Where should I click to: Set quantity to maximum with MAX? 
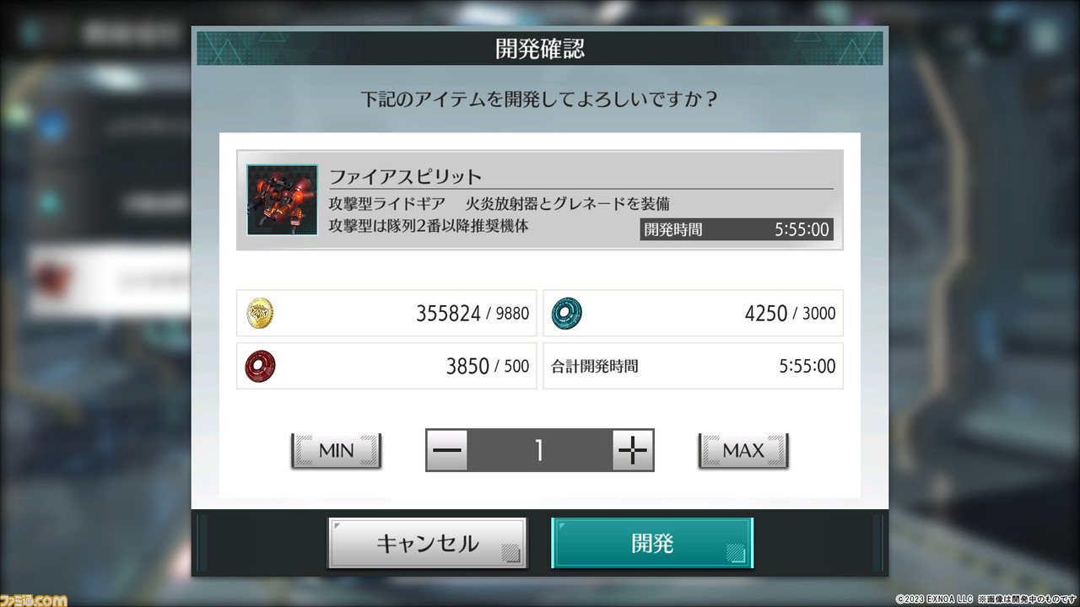[x=743, y=451]
